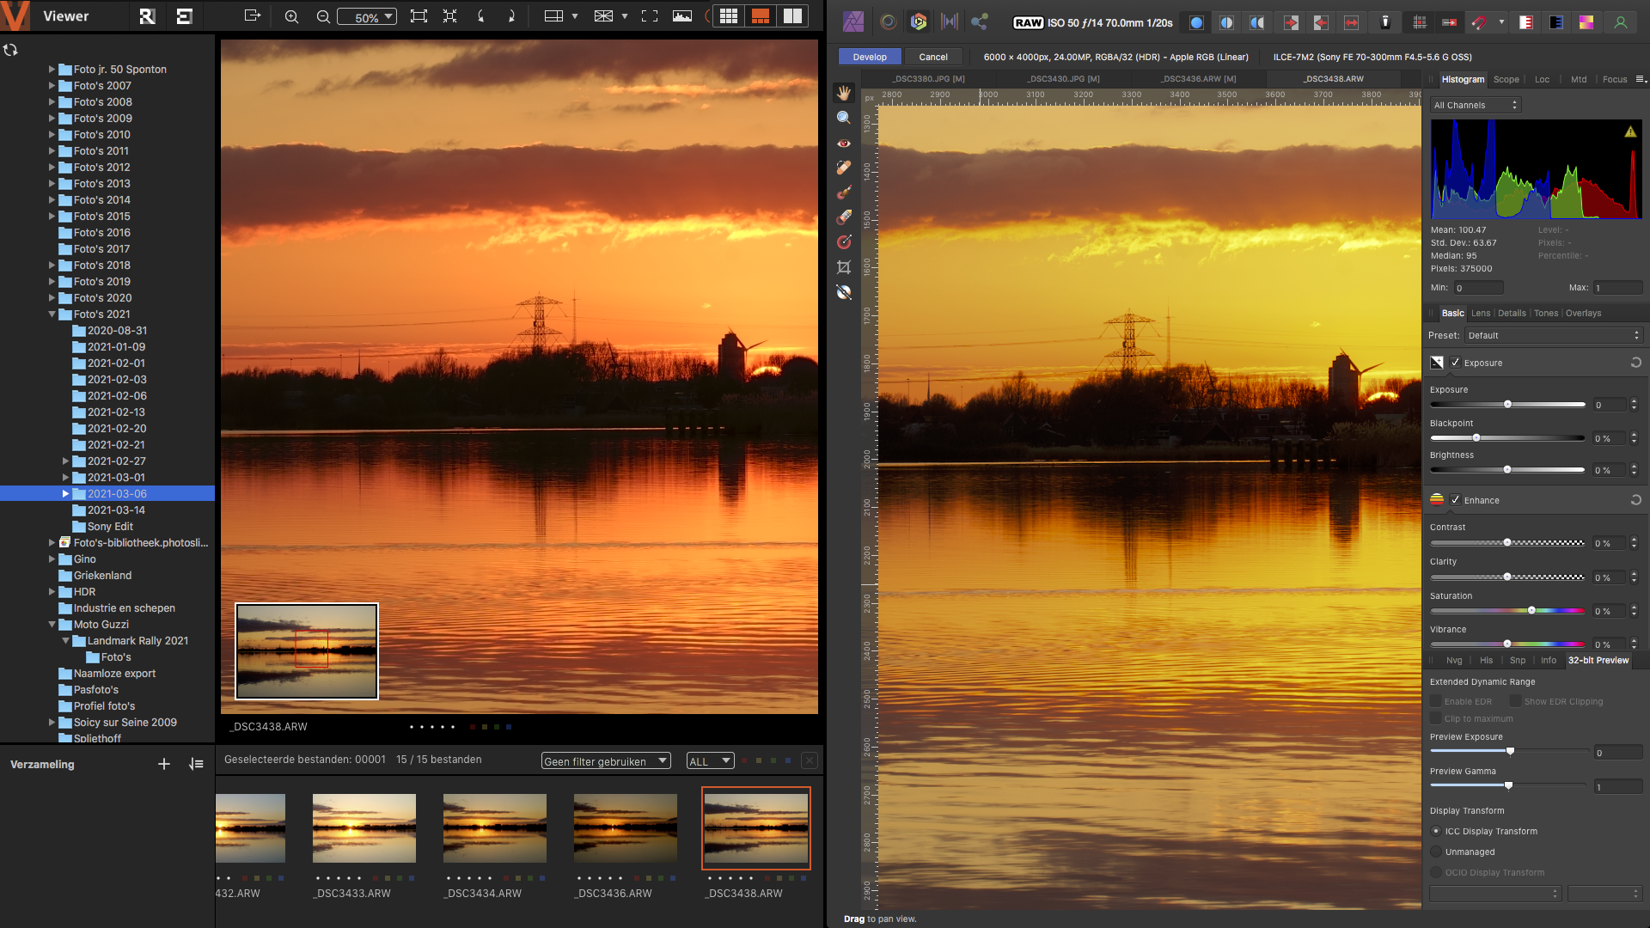Tick Clip to maximum checkbox
The image size is (1650, 928).
[1435, 718]
